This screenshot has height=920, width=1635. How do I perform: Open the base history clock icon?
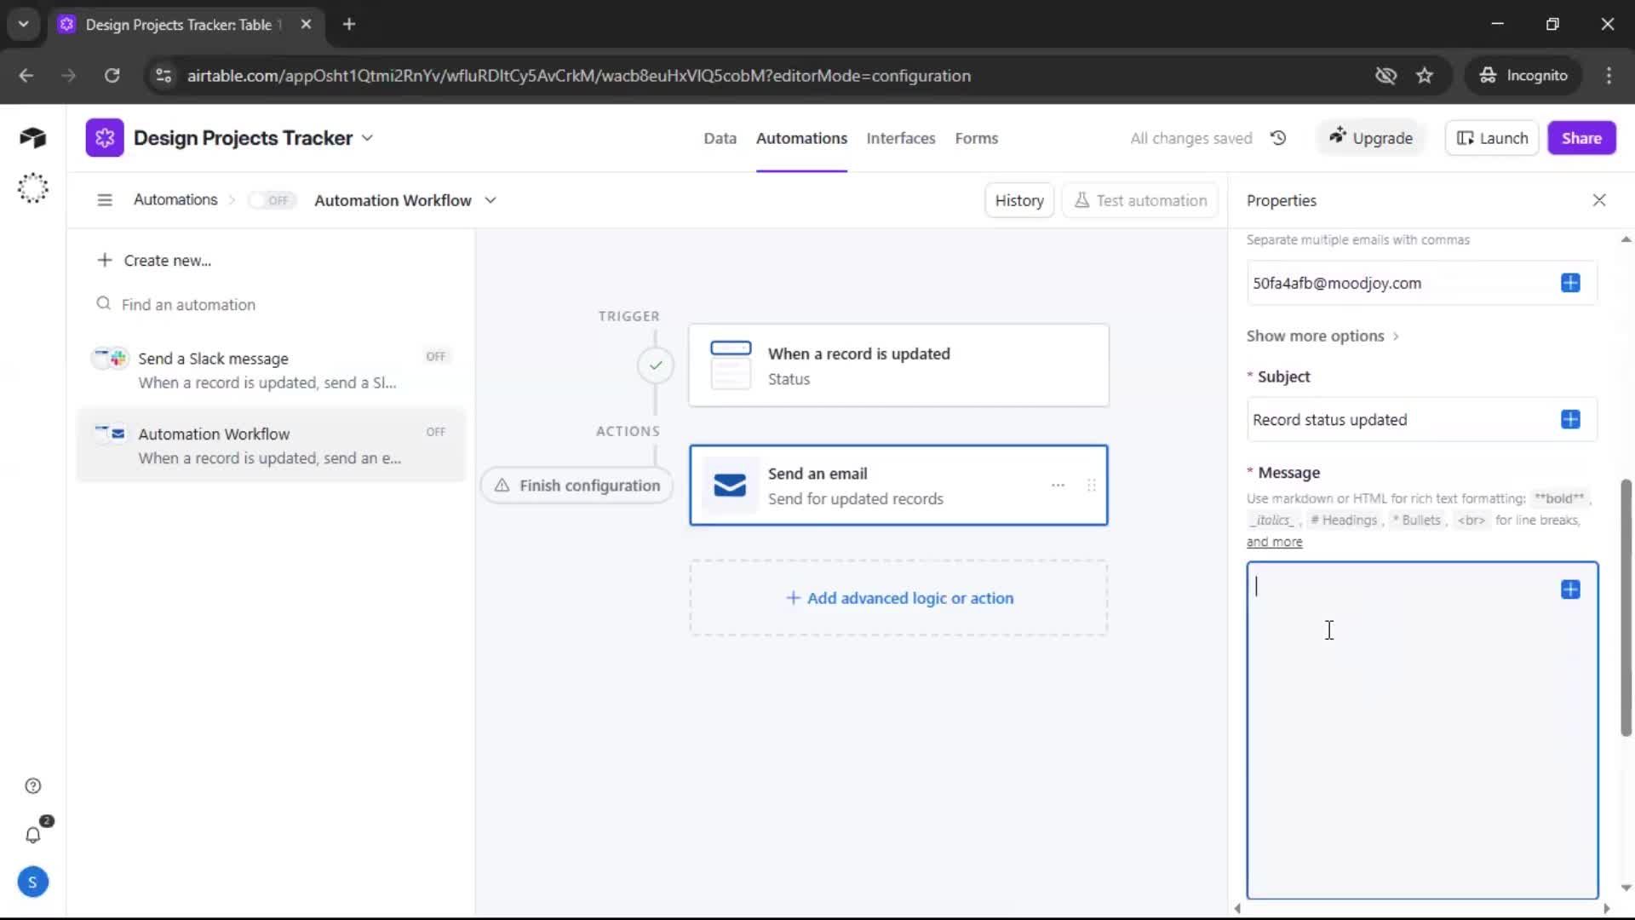1278,138
